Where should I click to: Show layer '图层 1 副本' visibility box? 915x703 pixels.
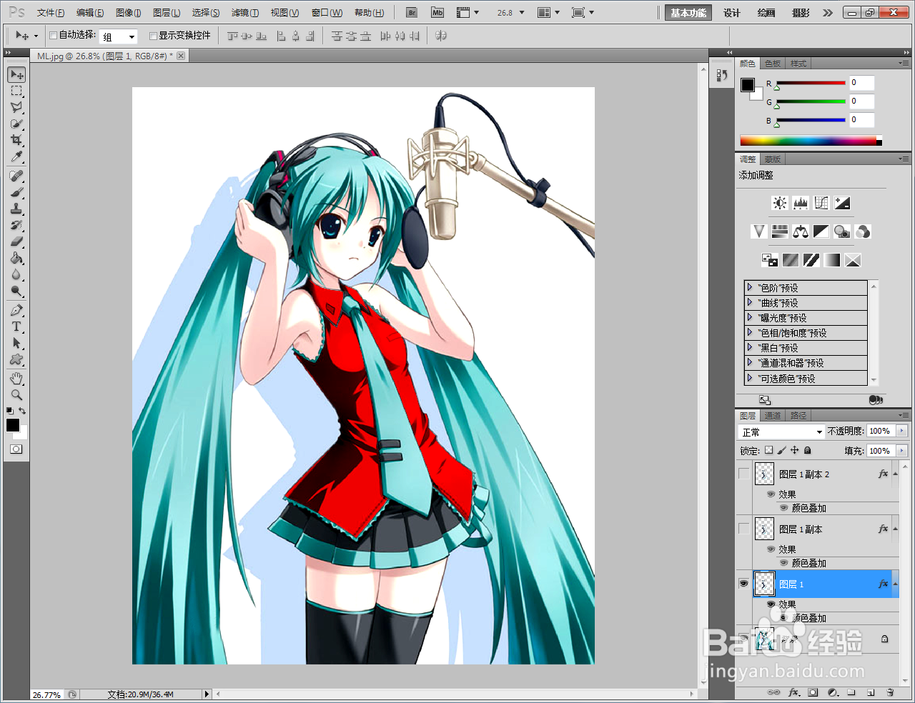[743, 529]
